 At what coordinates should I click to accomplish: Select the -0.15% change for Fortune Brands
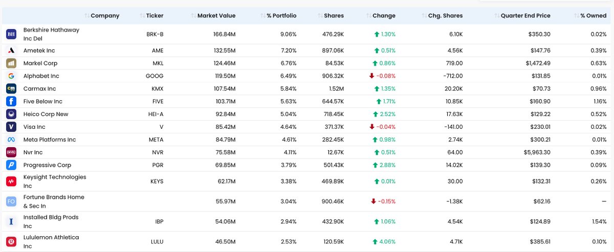tap(383, 201)
